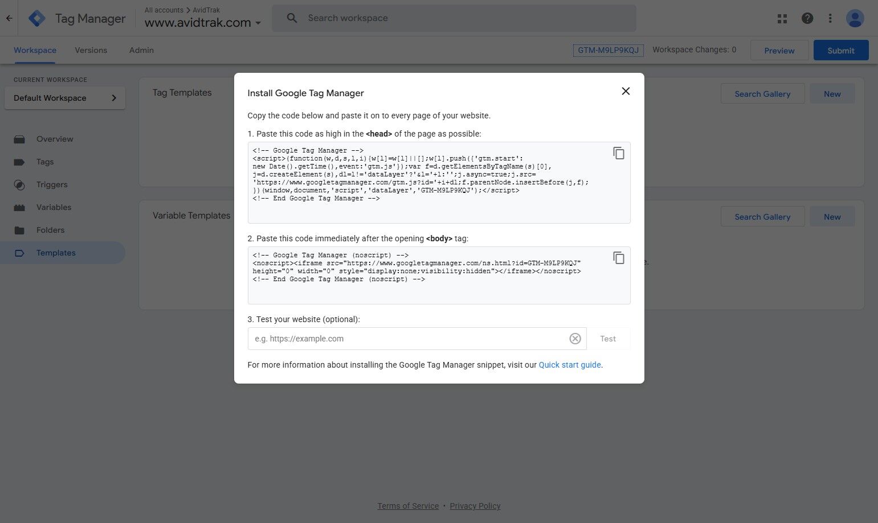
Task: Click the Templates sidebar icon
Action: pyautogui.click(x=19, y=253)
